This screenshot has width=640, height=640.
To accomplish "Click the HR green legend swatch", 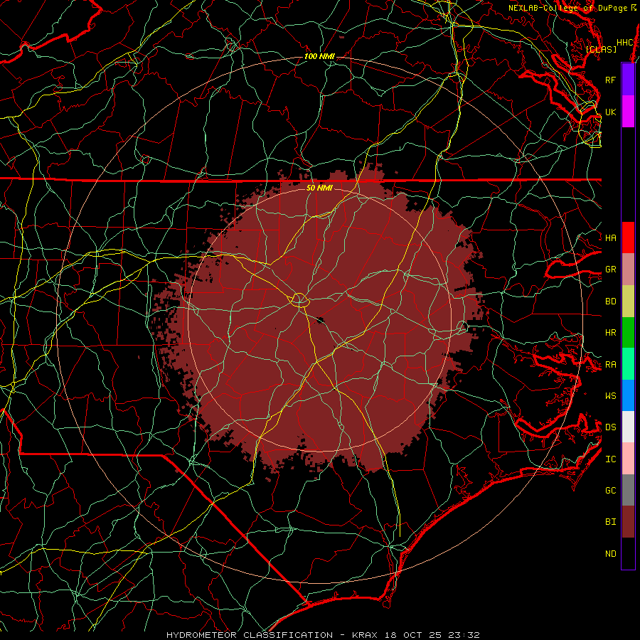I will (628, 332).
